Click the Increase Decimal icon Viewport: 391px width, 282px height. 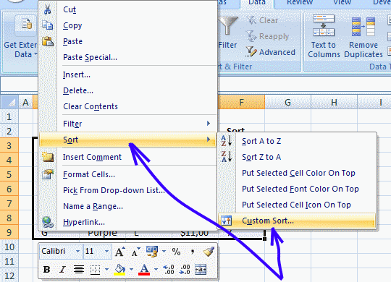point(169,269)
